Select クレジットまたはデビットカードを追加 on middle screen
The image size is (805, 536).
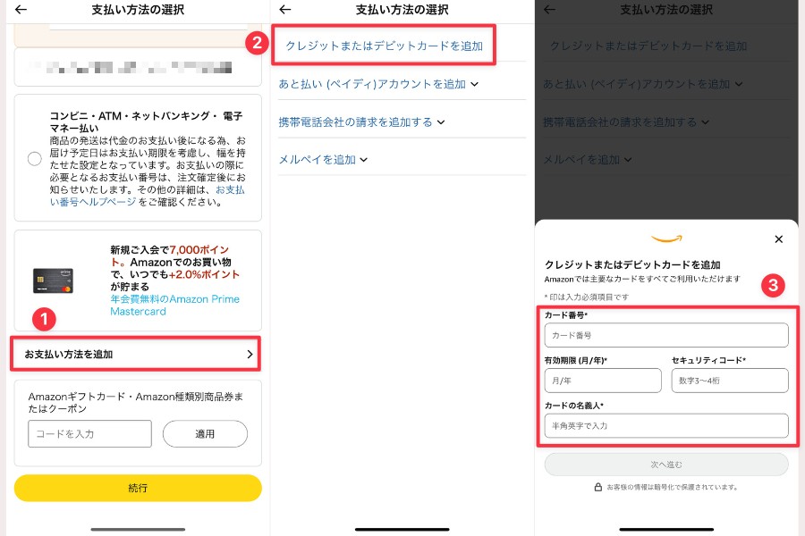point(384,46)
